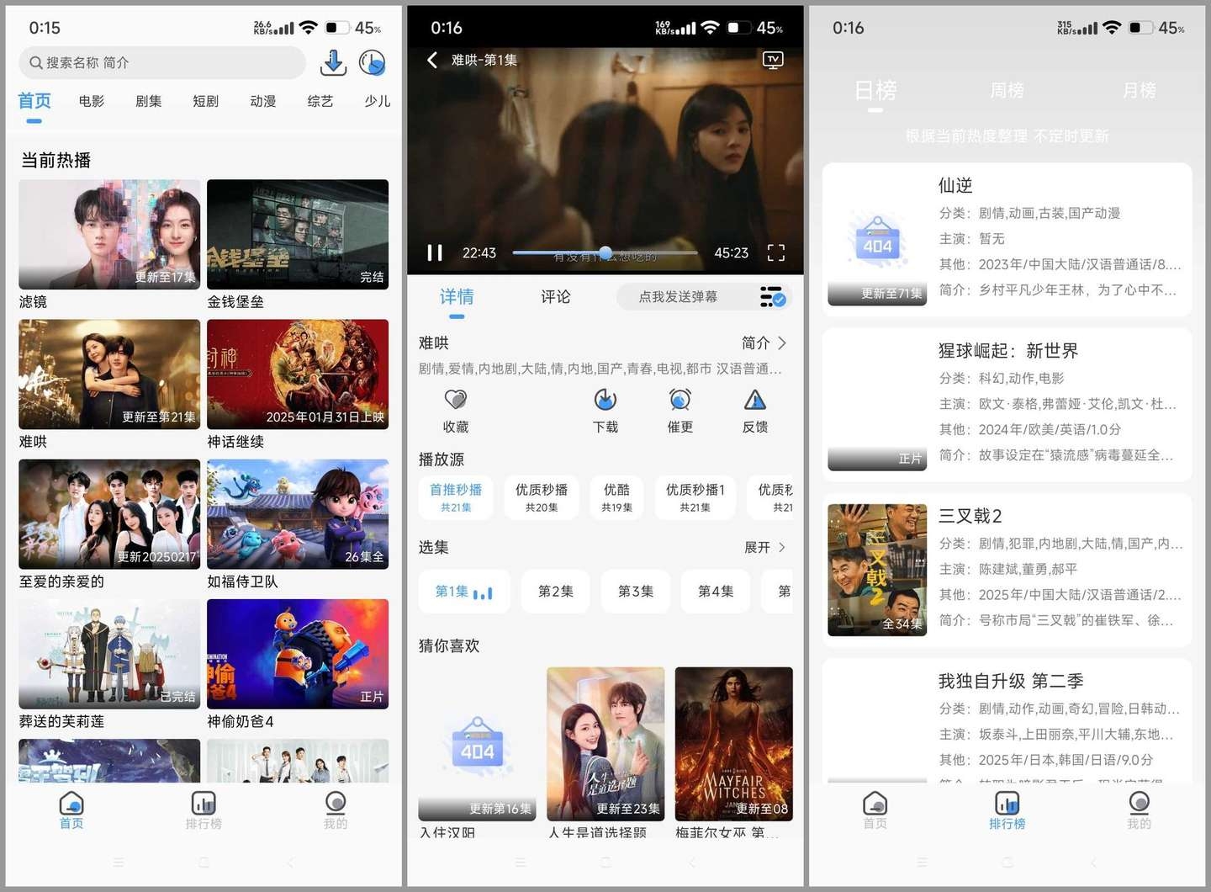Pause the video playback
The image size is (1211, 892).
(435, 252)
